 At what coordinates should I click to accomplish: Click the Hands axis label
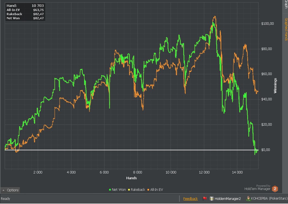tap(131, 178)
